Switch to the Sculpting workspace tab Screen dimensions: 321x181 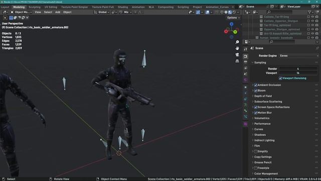35,7
